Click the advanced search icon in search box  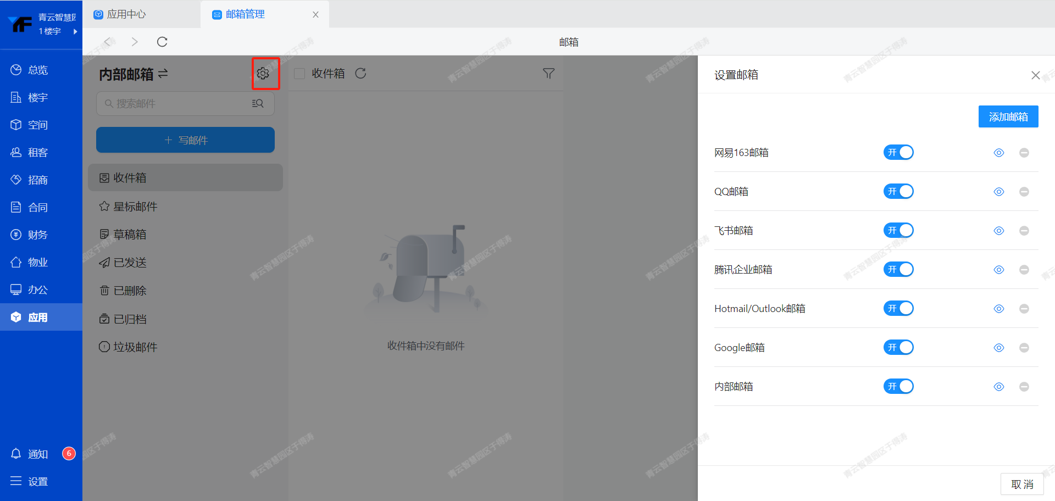click(x=258, y=103)
